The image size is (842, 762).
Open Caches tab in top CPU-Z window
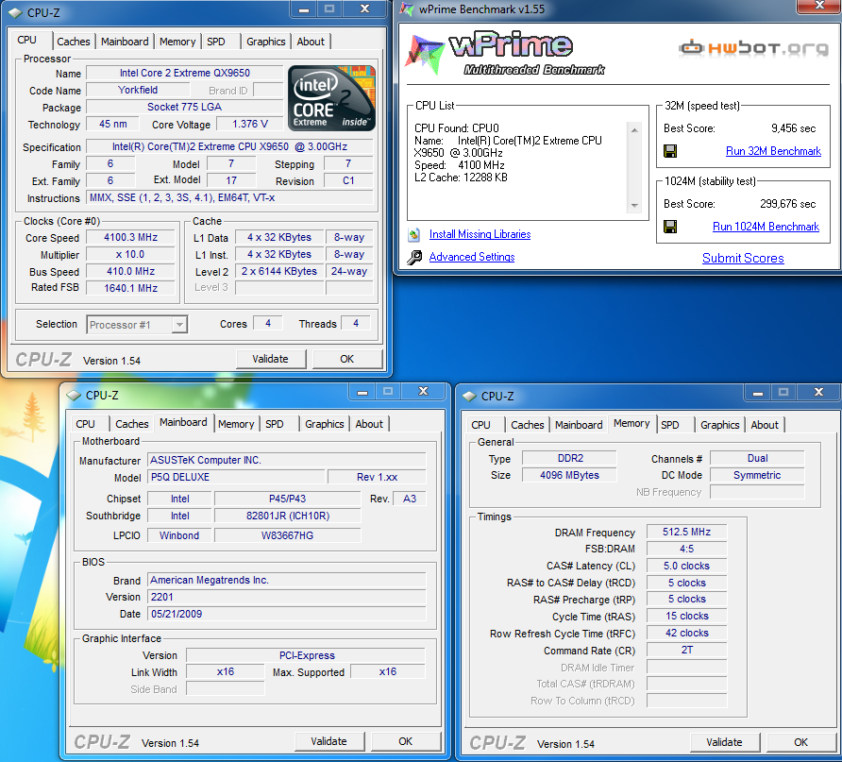pos(74,42)
